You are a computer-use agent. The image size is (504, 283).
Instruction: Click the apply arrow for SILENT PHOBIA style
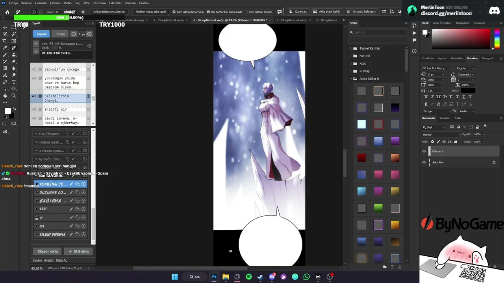83,235
